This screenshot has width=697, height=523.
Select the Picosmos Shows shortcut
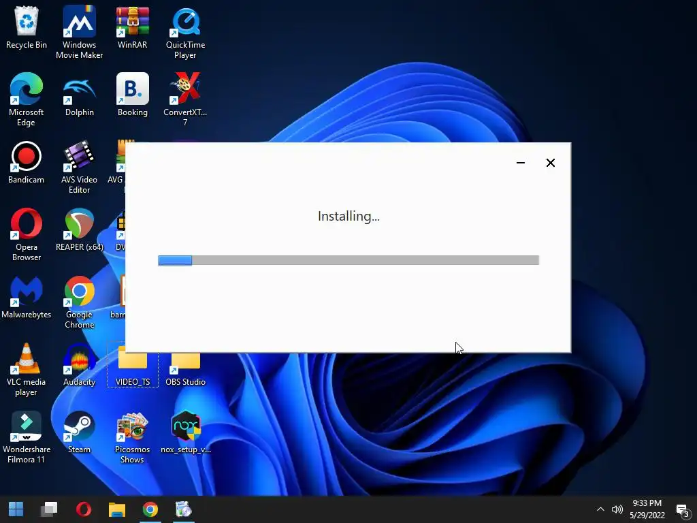133,438
